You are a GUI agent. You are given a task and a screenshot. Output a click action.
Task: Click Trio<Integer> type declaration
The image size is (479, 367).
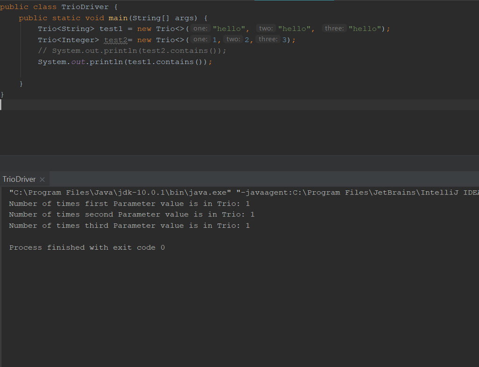click(x=68, y=40)
